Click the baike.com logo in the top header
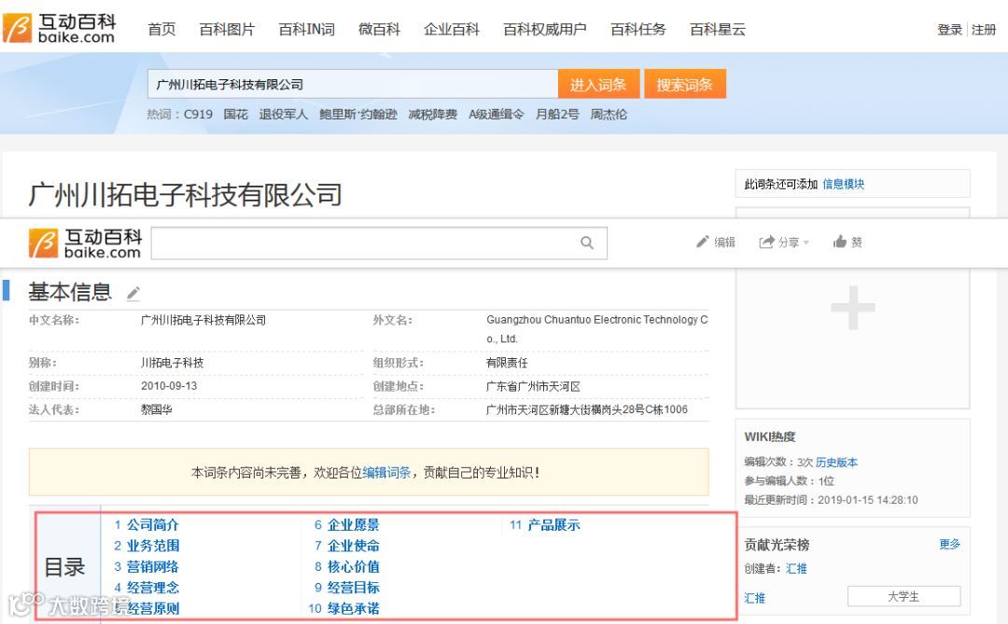The height and width of the screenshot is (624, 1008). (59, 28)
